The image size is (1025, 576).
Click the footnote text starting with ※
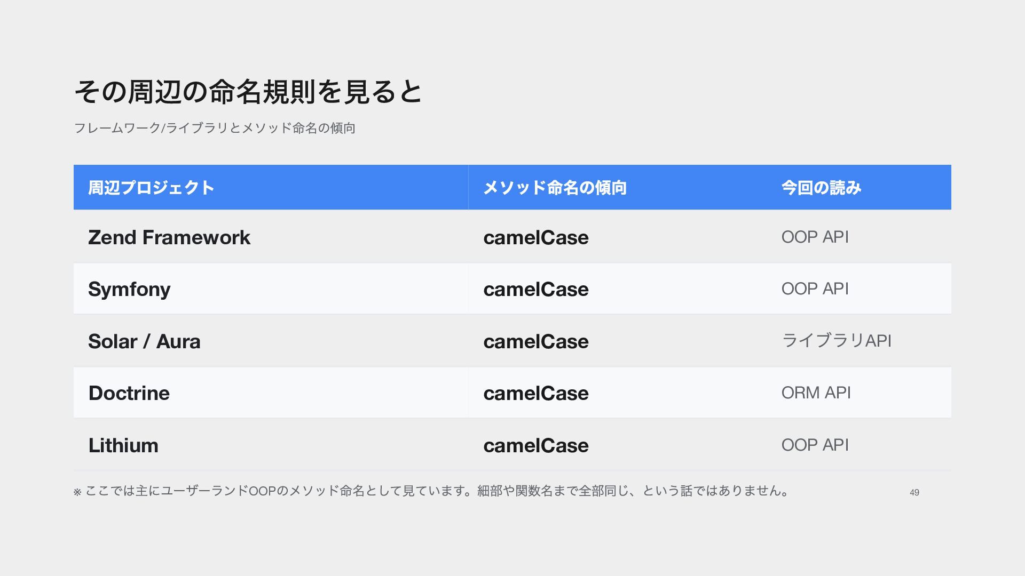coord(431,491)
